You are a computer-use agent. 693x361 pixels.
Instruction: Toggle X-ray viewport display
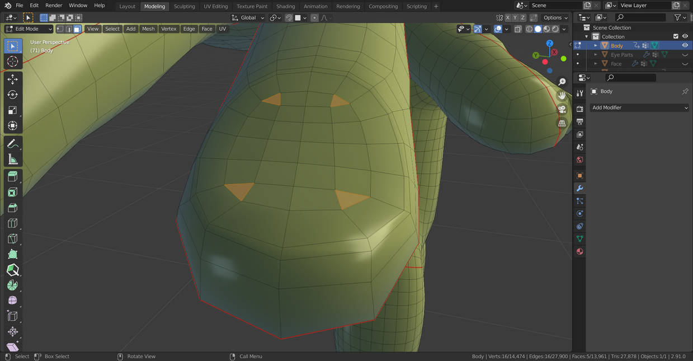click(x=518, y=29)
